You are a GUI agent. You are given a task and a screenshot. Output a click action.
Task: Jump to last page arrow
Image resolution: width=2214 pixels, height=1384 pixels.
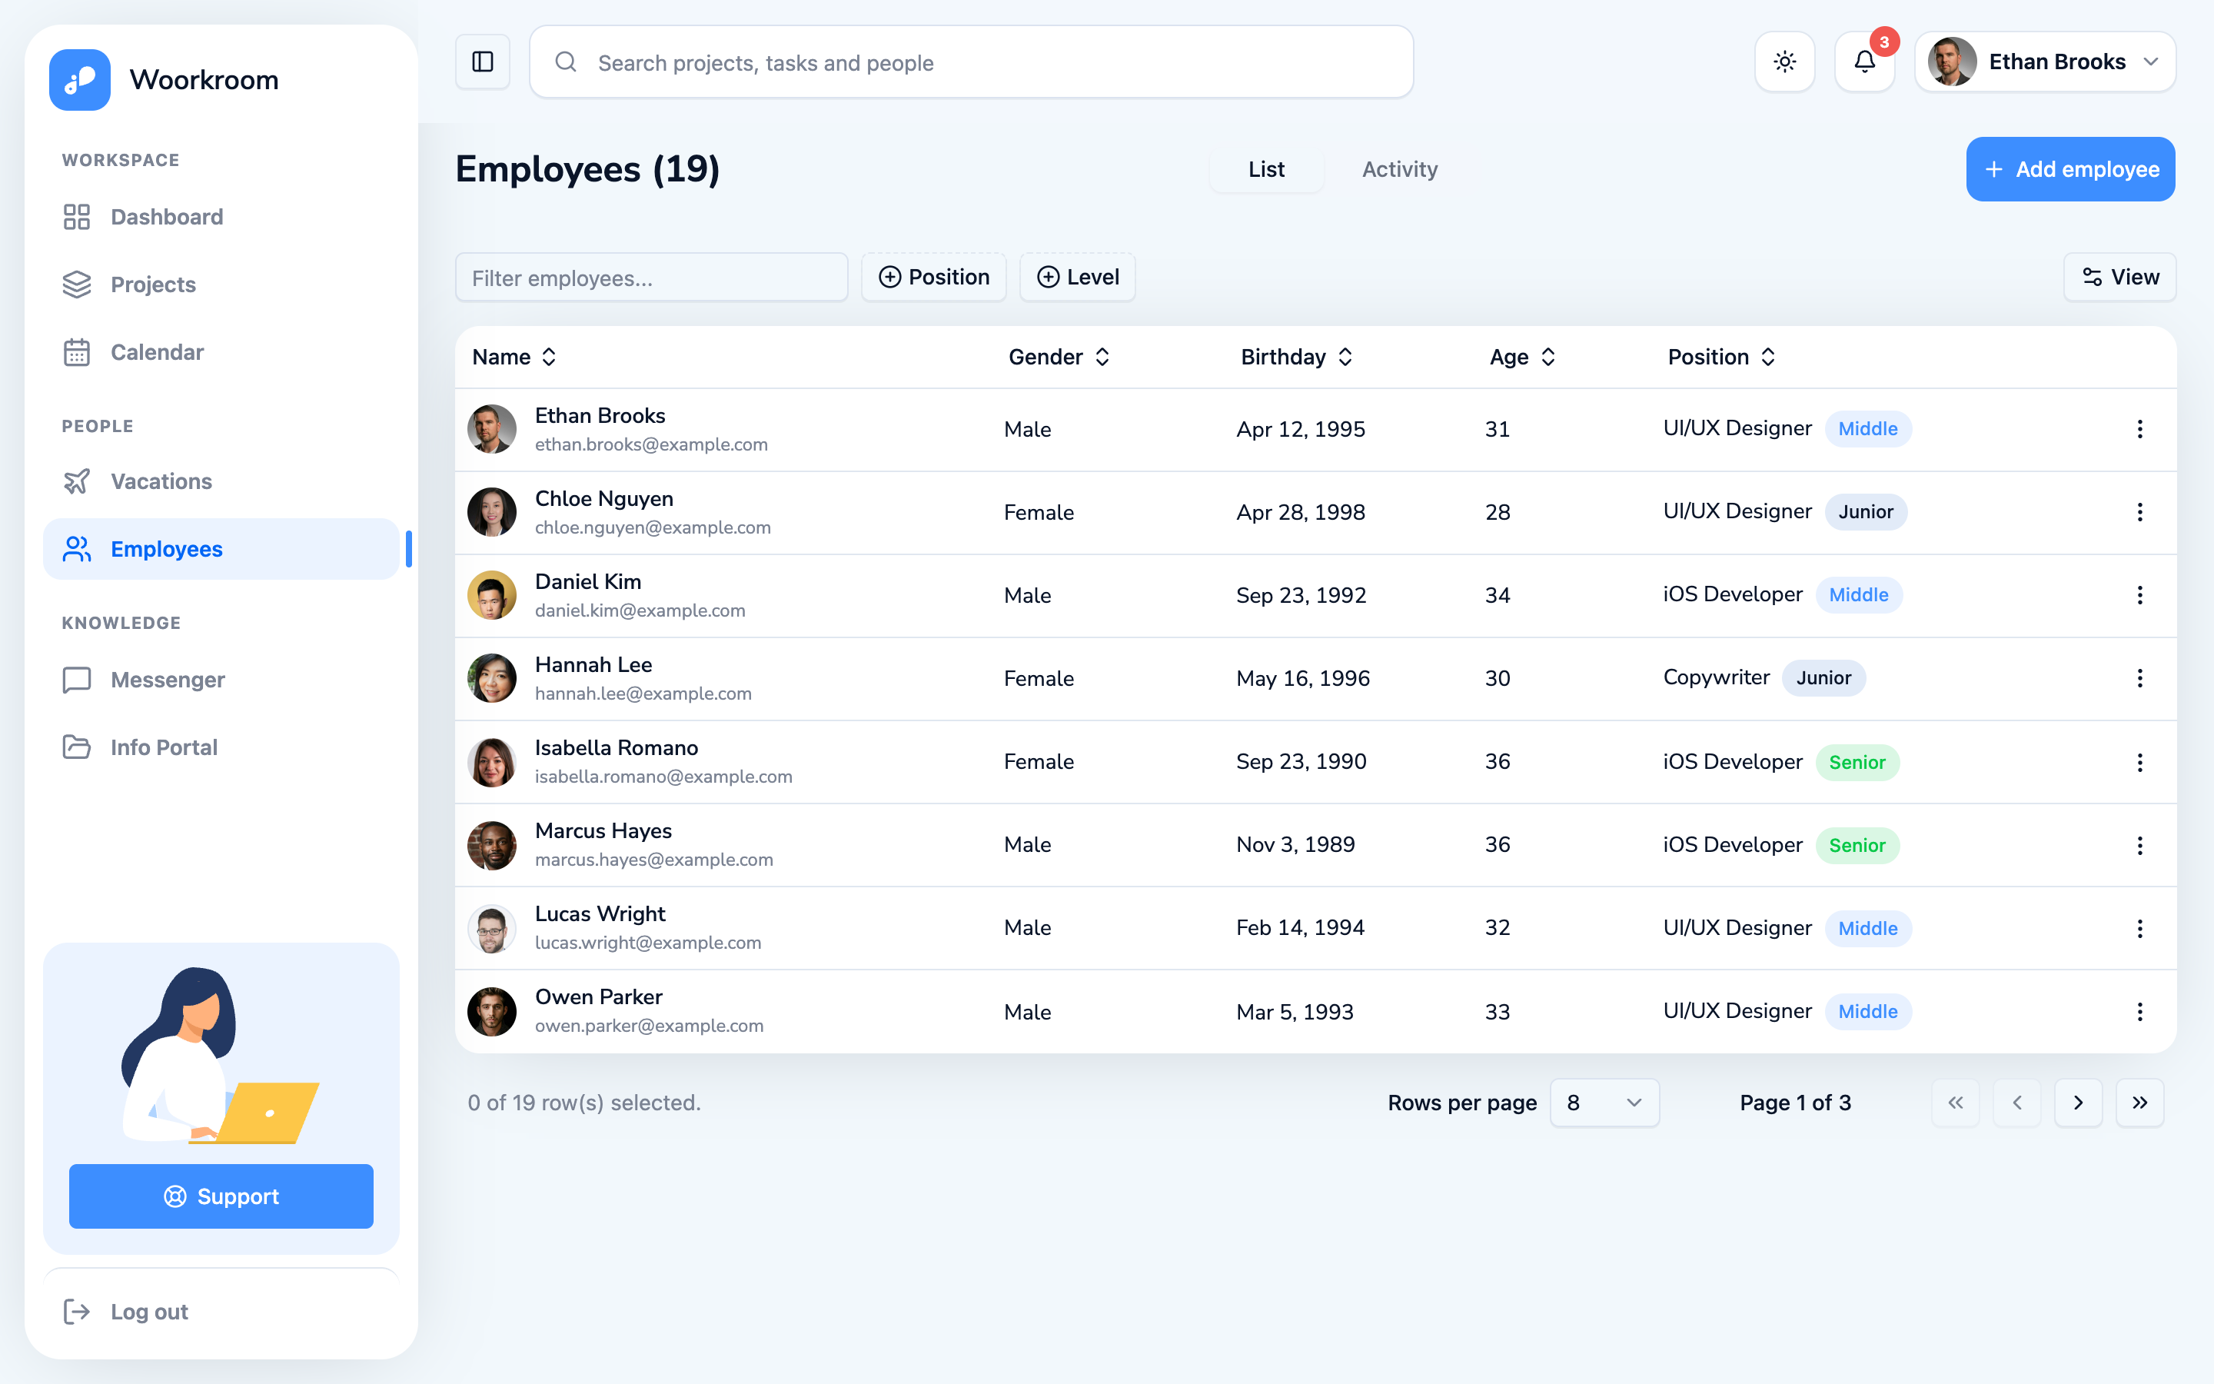point(2139,1103)
